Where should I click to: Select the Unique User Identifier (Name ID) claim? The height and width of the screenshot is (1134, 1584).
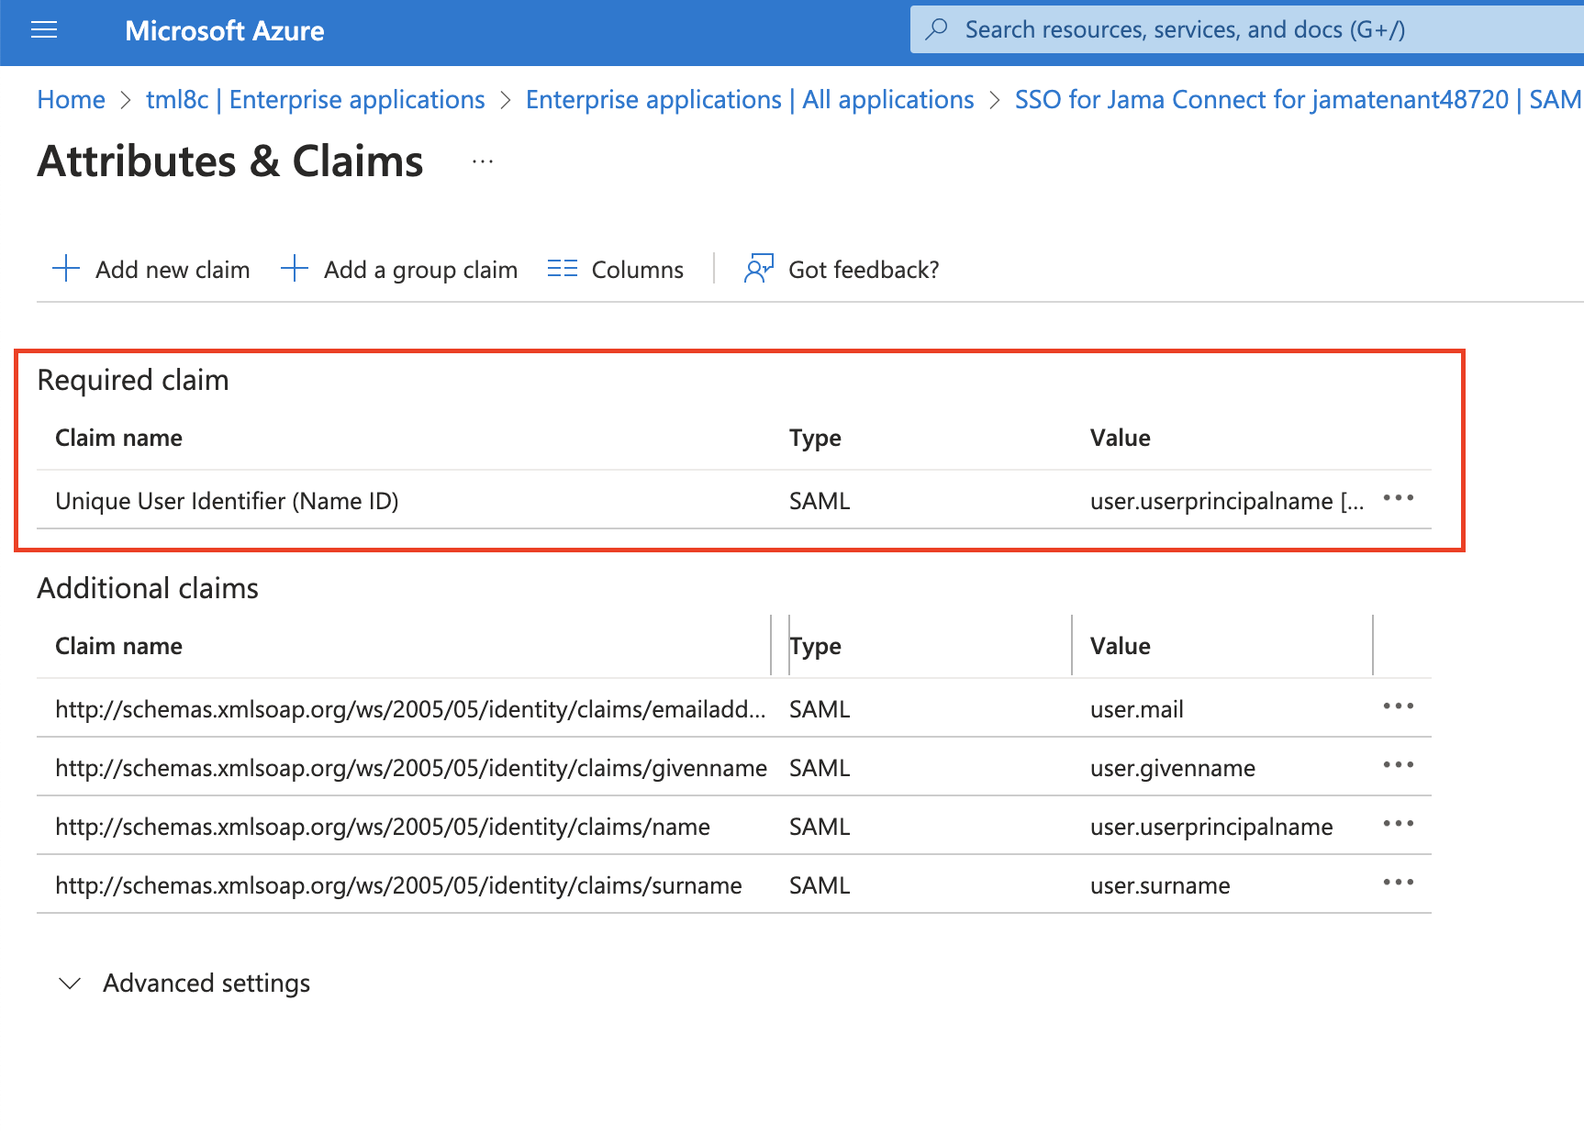[227, 501]
